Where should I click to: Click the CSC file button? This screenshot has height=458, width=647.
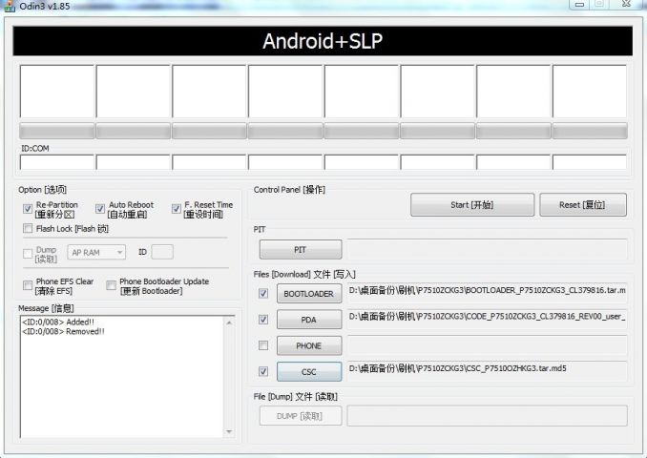coord(308,371)
